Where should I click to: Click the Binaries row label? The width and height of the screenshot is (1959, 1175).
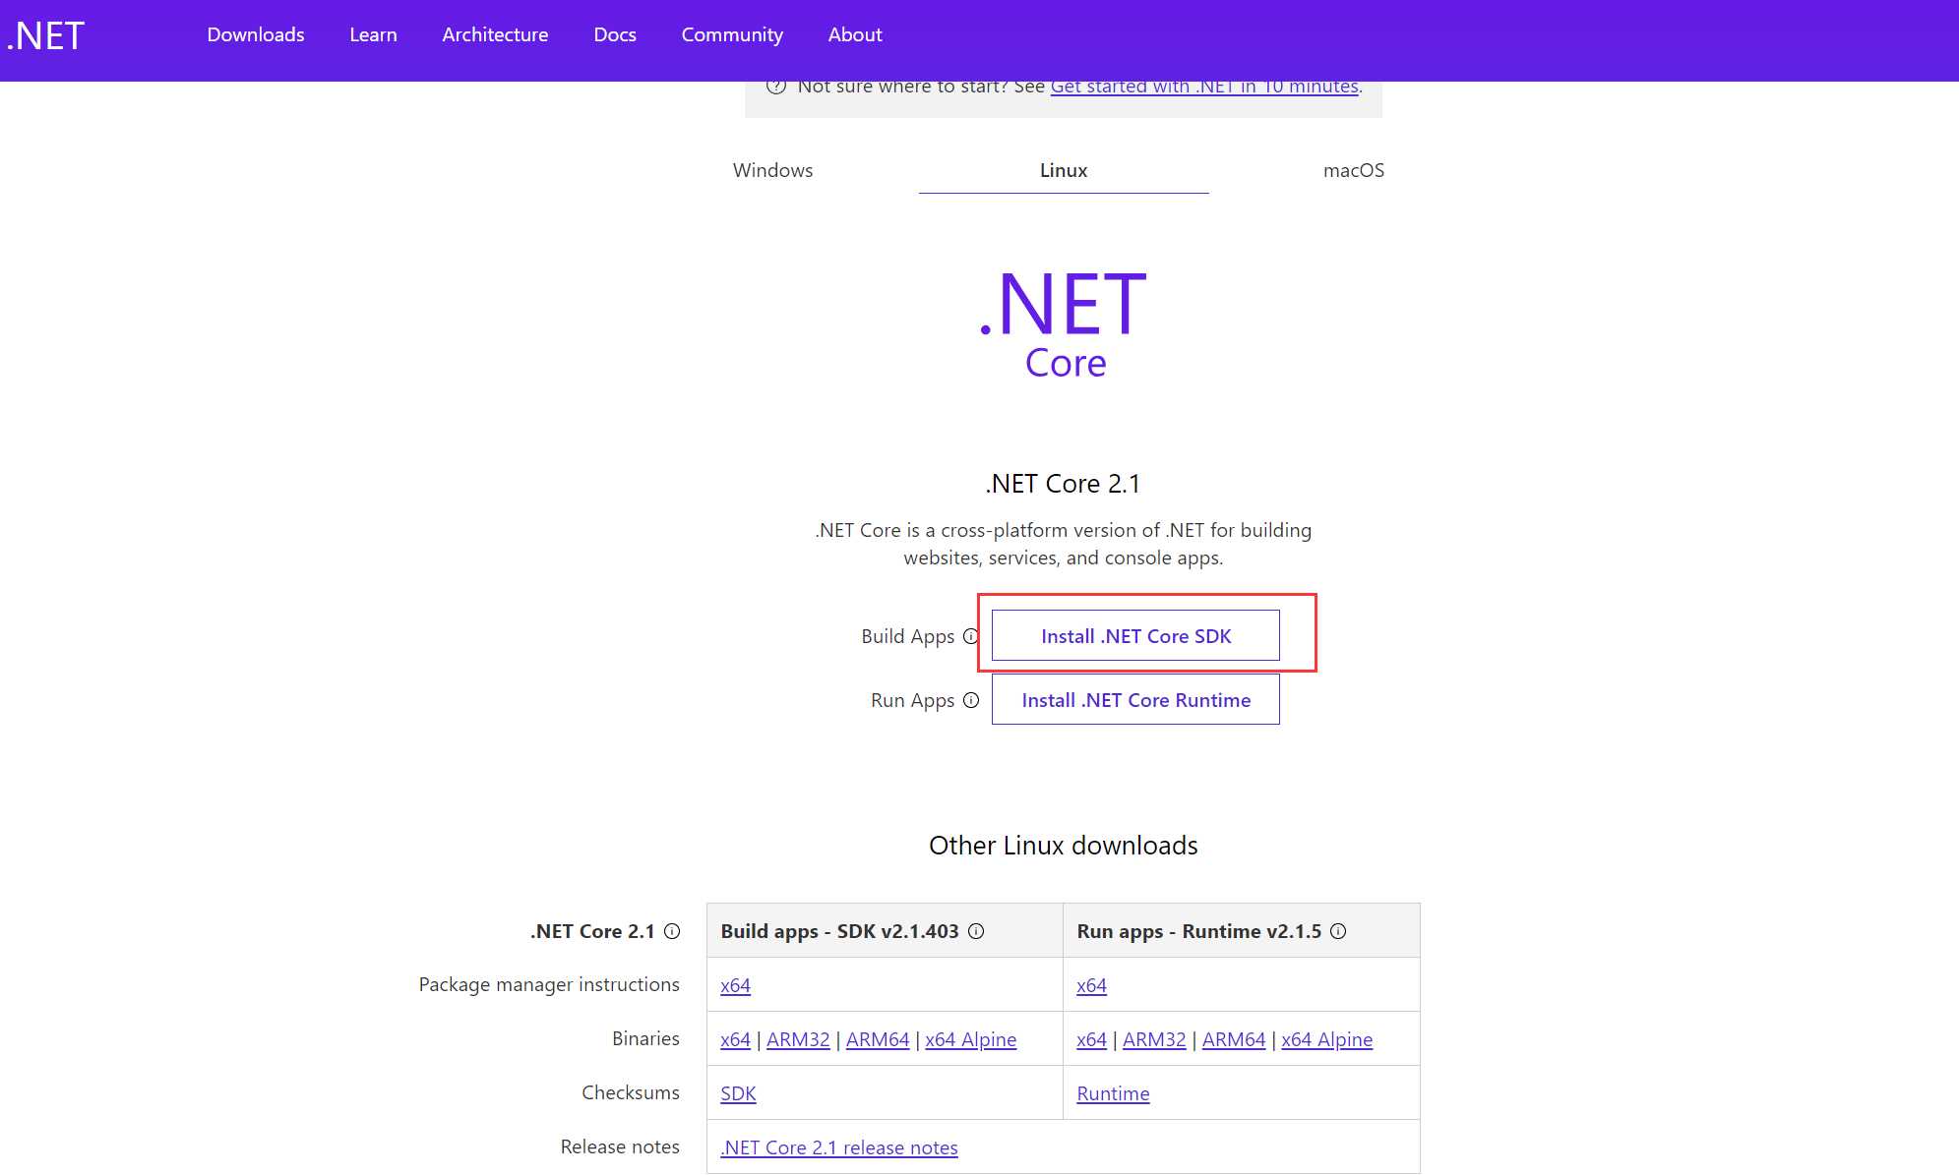(x=645, y=1038)
